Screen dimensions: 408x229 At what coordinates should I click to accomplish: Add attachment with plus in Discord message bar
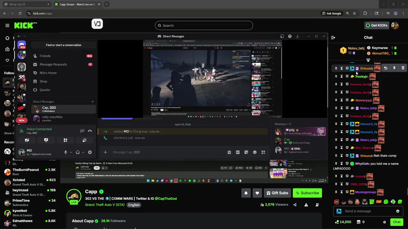point(105,152)
